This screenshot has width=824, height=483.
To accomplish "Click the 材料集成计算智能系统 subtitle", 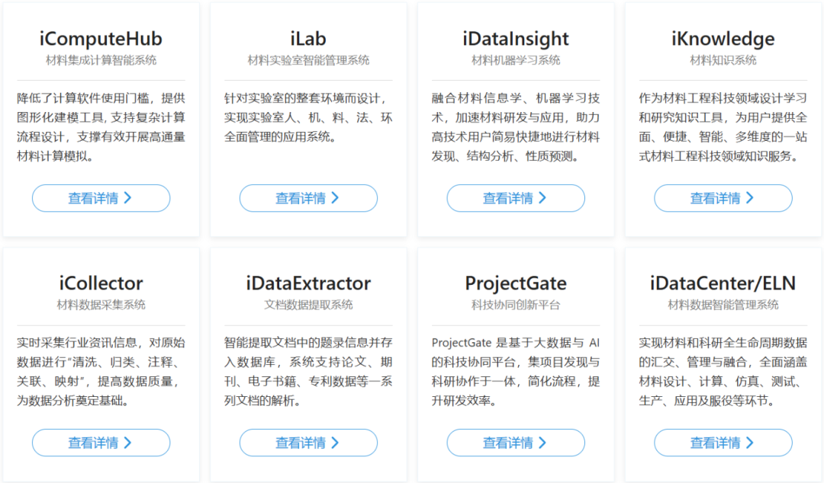I will pyautogui.click(x=101, y=60).
